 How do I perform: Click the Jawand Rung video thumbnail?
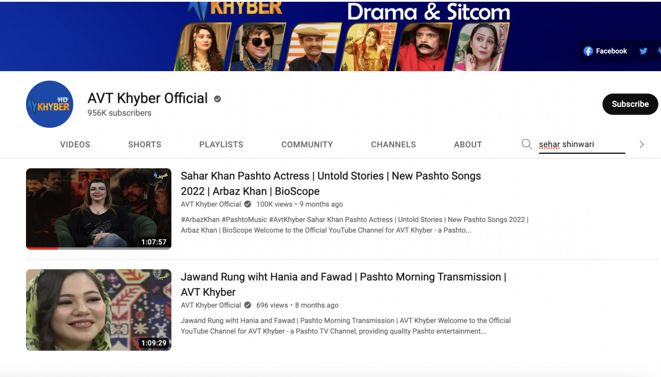(98, 310)
